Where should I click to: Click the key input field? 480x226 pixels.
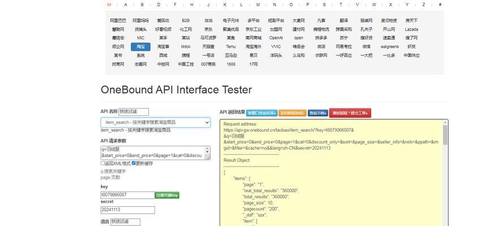(x=128, y=195)
